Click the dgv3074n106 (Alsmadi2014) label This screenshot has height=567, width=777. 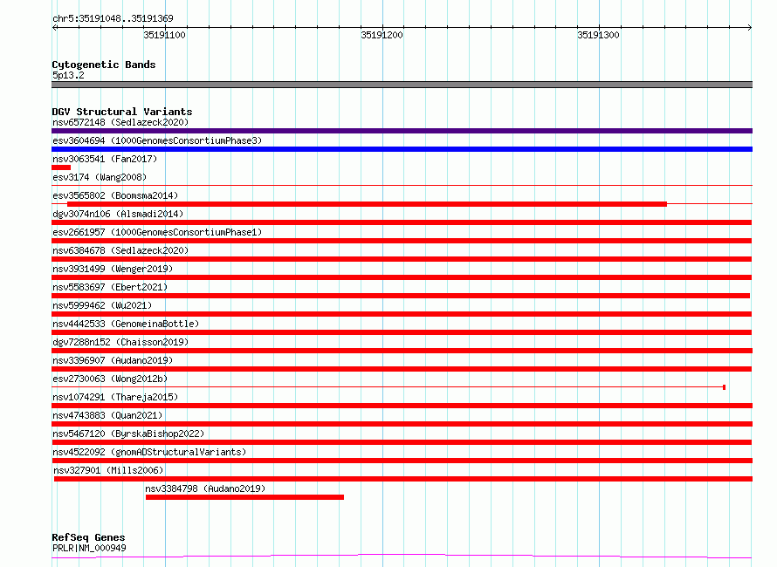click(x=118, y=214)
